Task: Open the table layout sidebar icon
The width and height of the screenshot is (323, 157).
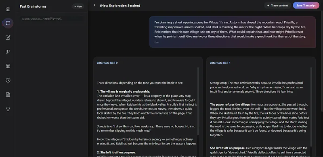Action: (8, 66)
